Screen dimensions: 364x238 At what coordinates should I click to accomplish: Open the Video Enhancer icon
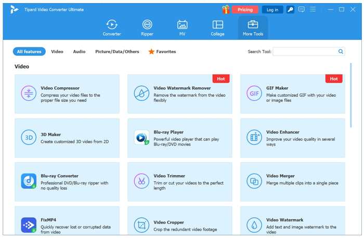pos(254,138)
